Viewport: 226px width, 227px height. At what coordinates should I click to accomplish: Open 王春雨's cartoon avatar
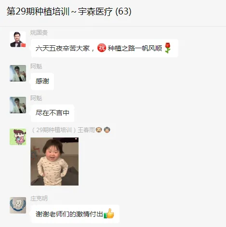click(x=18, y=137)
